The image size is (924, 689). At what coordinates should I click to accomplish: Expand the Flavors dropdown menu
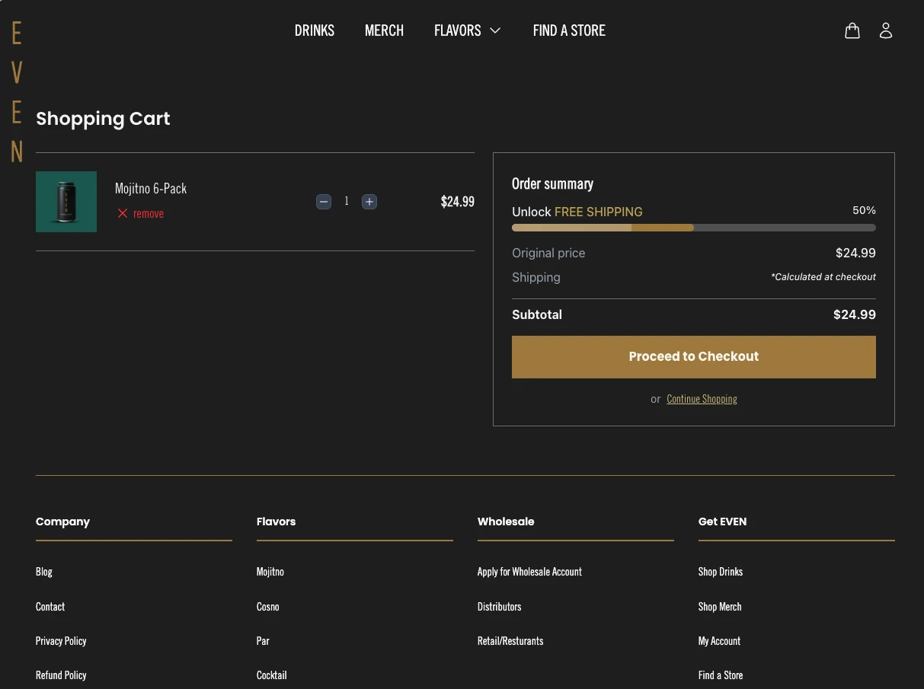pos(467,30)
